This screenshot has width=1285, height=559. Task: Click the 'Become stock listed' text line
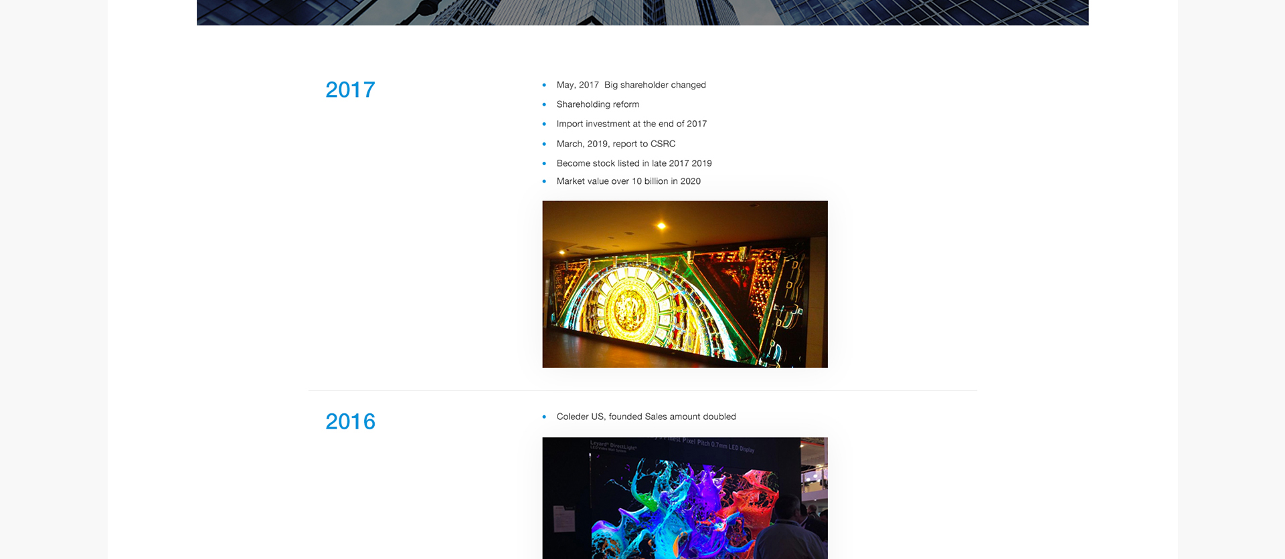click(633, 163)
